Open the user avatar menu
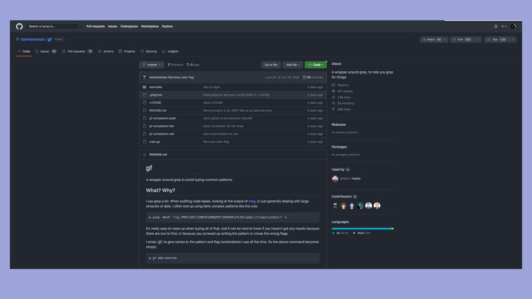Screen dimensions: 532x299 click(x=513, y=26)
